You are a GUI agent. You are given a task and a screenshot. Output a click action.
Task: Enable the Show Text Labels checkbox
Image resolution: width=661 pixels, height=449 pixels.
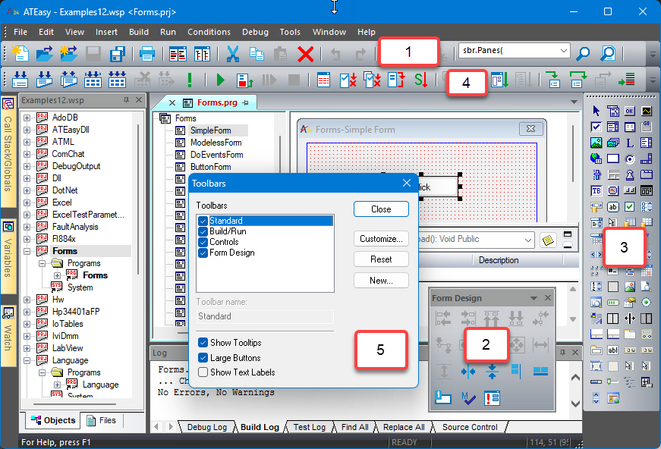(203, 372)
